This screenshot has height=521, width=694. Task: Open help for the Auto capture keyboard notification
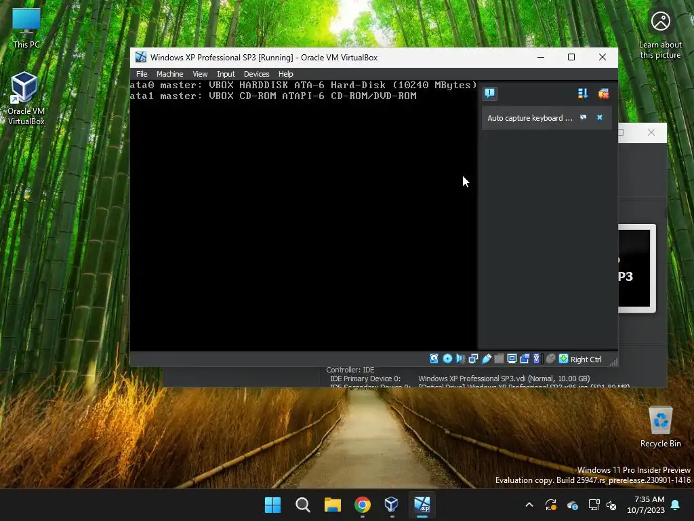coord(584,117)
